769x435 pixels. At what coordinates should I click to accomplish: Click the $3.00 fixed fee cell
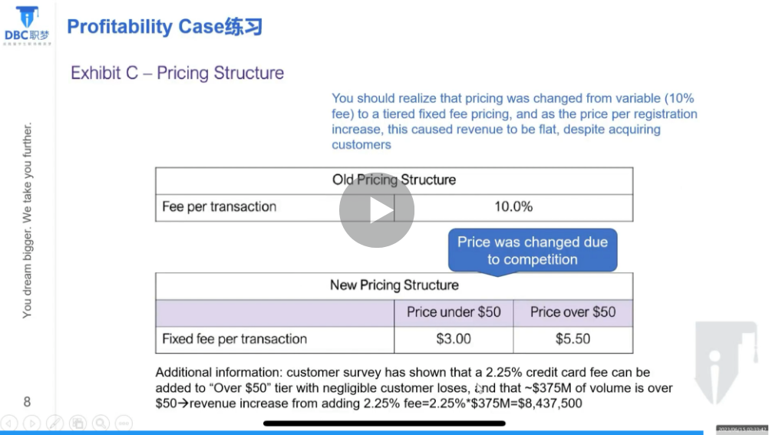click(454, 339)
